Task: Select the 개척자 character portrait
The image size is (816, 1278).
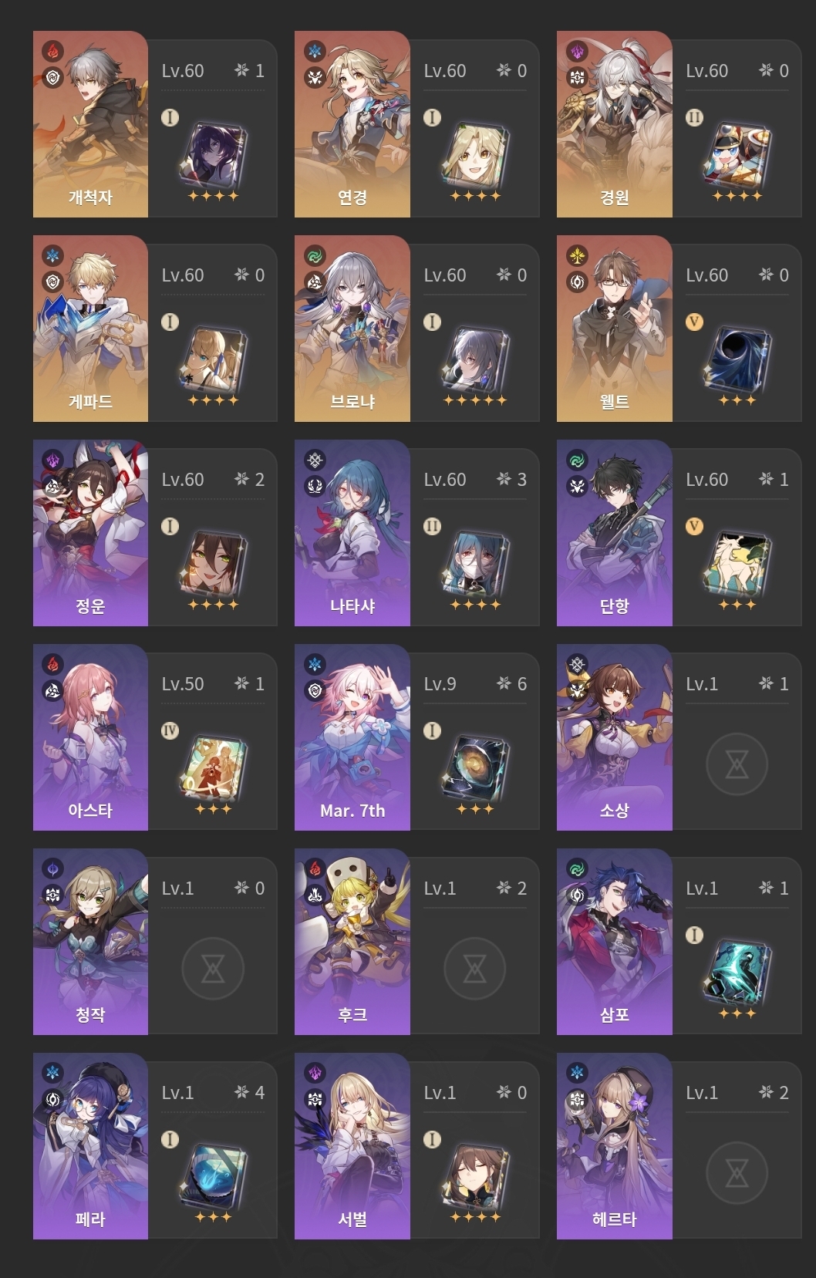Action: pyautogui.click(x=90, y=124)
